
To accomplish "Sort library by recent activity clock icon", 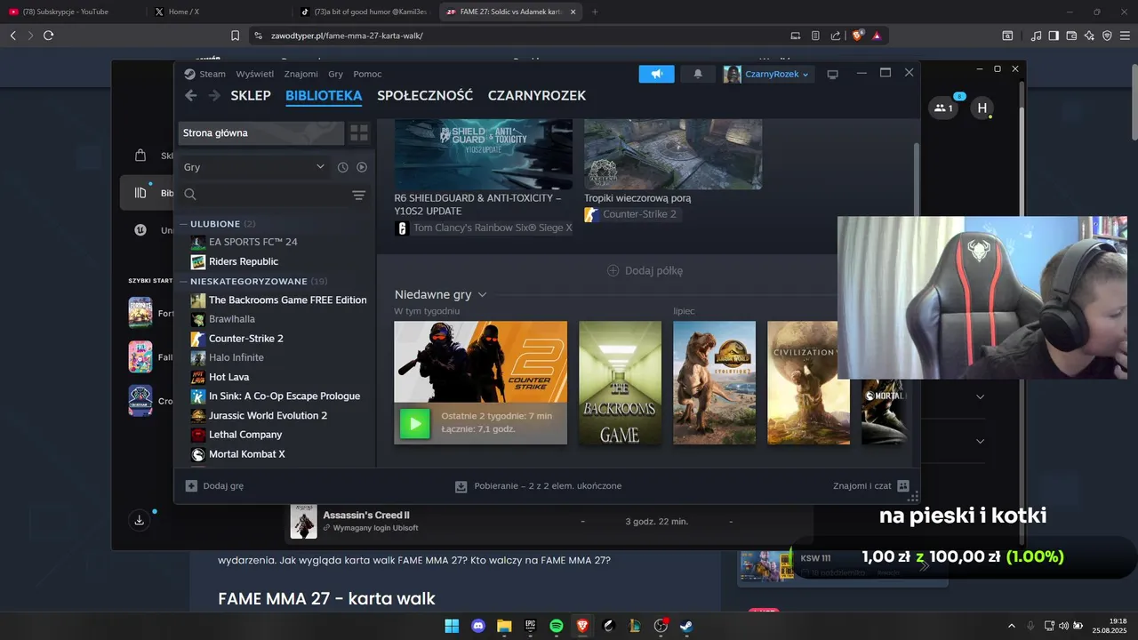I will [342, 167].
